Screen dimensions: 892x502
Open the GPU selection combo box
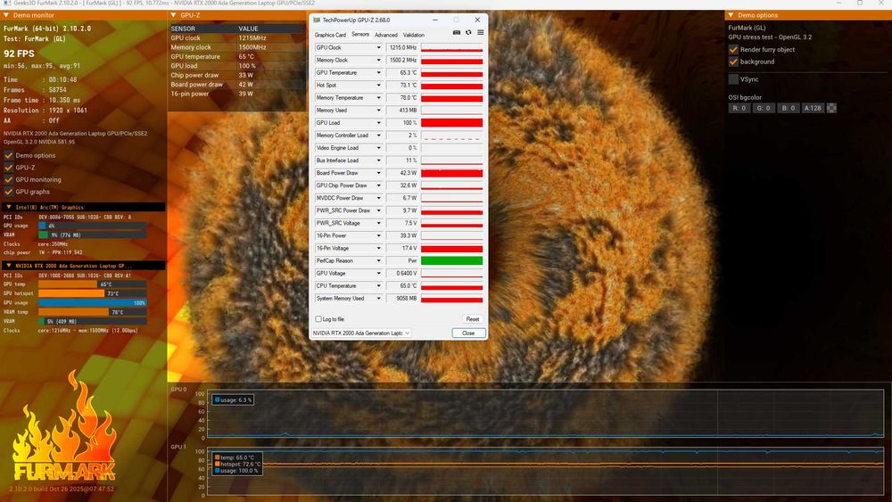click(360, 333)
